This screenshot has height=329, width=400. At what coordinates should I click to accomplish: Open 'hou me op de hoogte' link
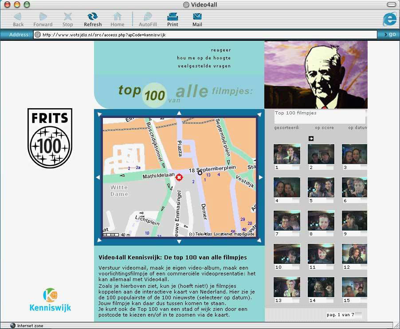204,58
